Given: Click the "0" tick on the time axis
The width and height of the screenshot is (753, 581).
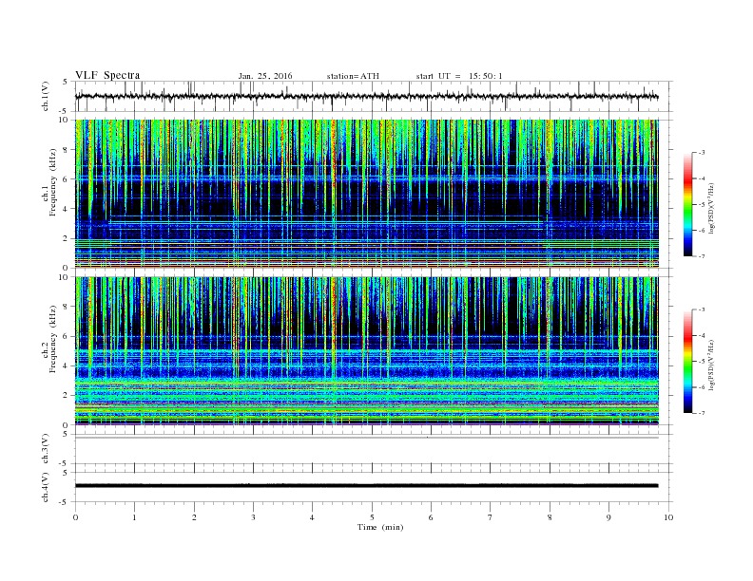Looking at the screenshot, I should [x=75, y=517].
